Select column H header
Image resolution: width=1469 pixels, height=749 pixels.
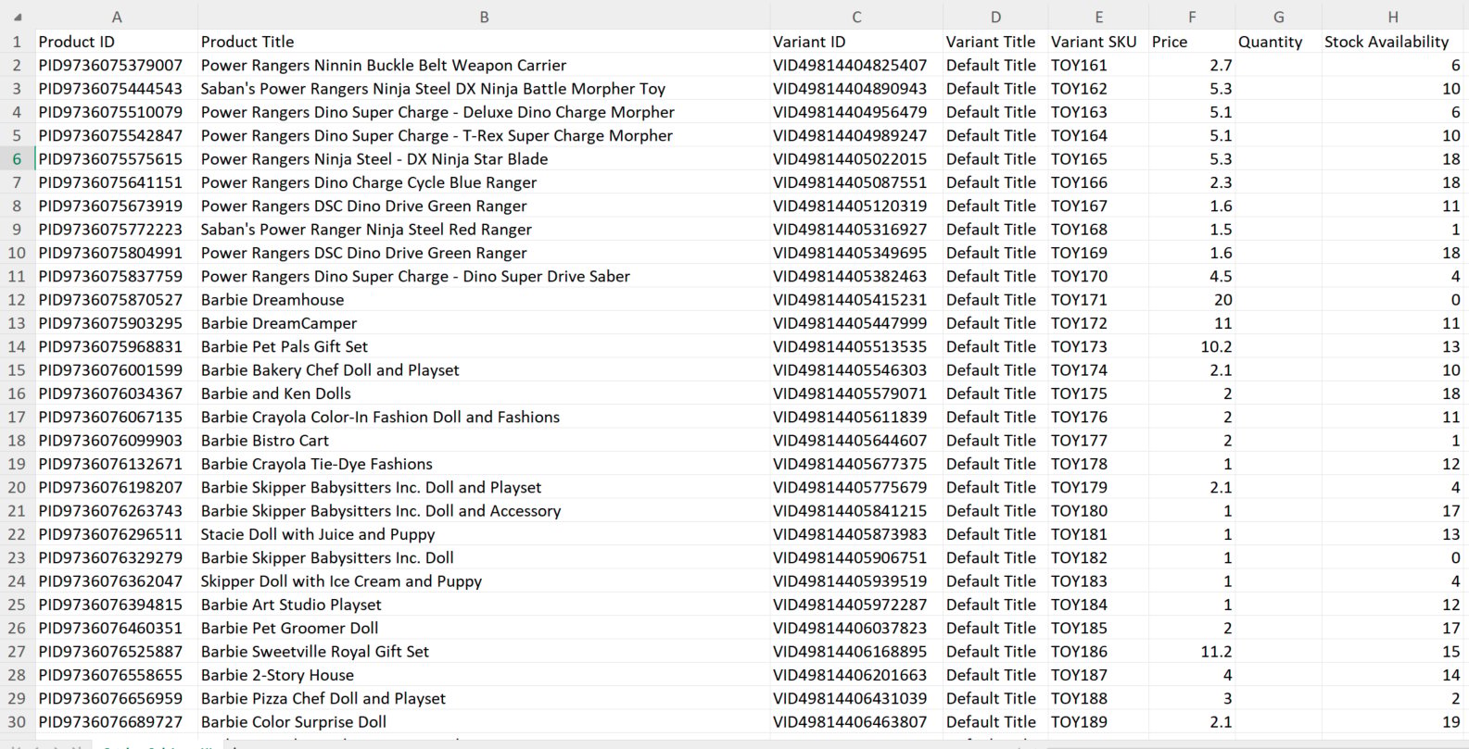pos(1392,17)
